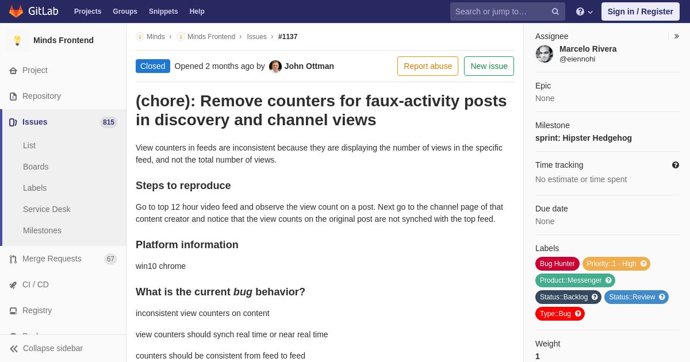Click the Type::Bug label help icon
Screen dimensions: 690x362
click(578, 314)
